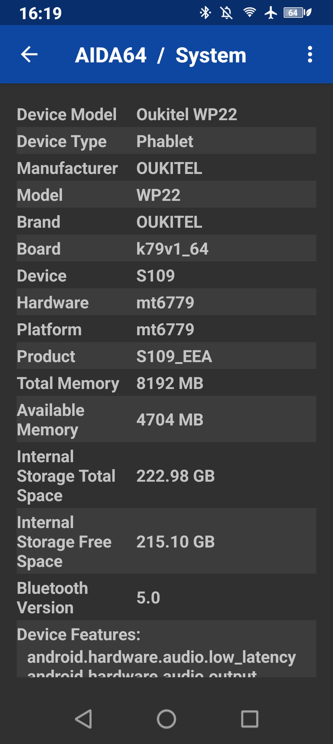
Task: Tap the Total Memory 8192 MB row
Action: coord(166,383)
